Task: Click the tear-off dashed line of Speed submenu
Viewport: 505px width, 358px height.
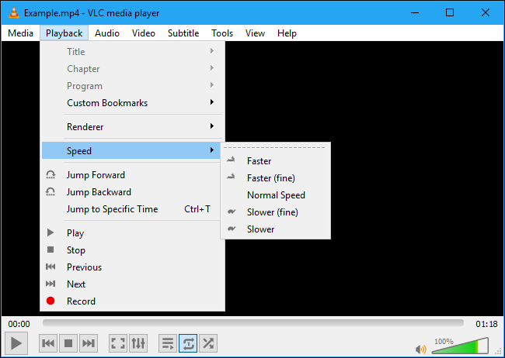Action: (274, 147)
